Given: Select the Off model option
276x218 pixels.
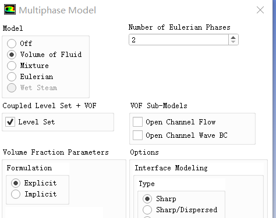Looking at the screenshot, I should (12, 44).
